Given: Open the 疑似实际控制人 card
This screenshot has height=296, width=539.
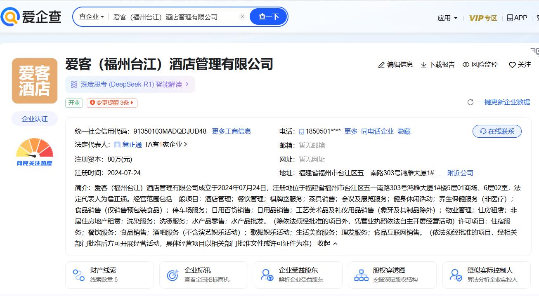Looking at the screenshot, I should [x=487, y=275].
